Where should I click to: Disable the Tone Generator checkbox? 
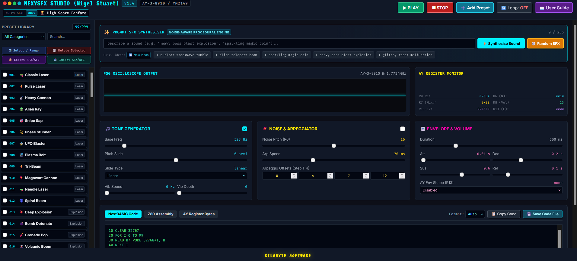(245, 129)
